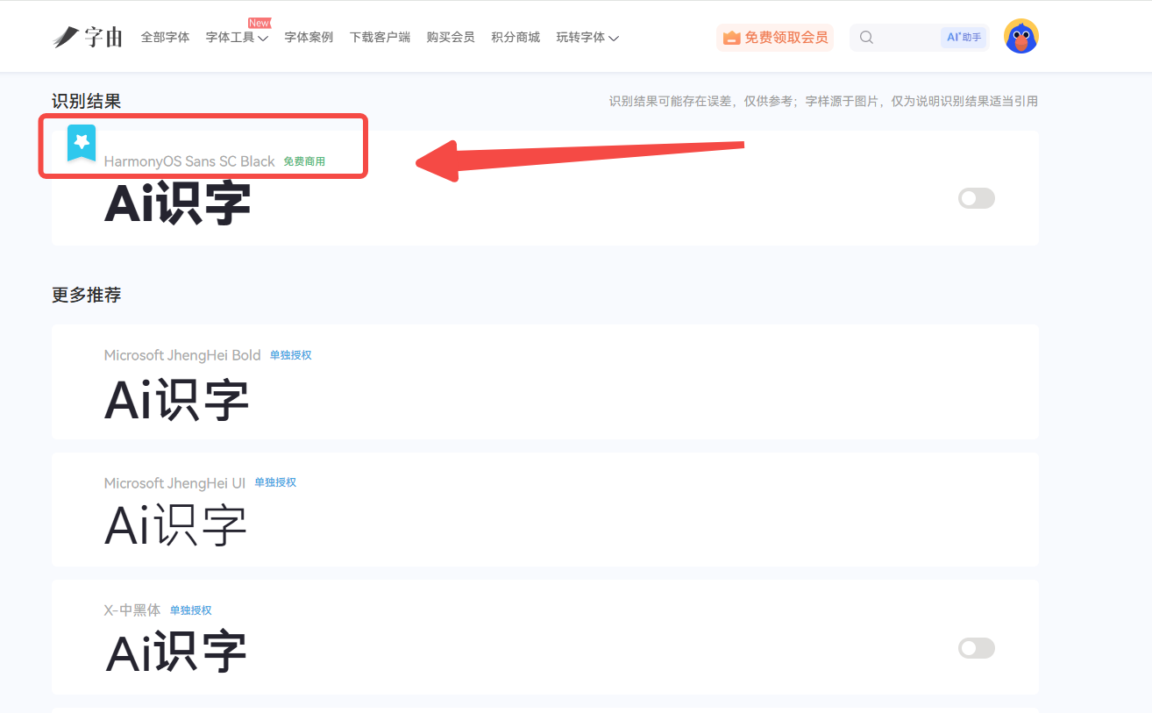Go to 字体案例 in navigation
1152x713 pixels.
[x=309, y=38]
